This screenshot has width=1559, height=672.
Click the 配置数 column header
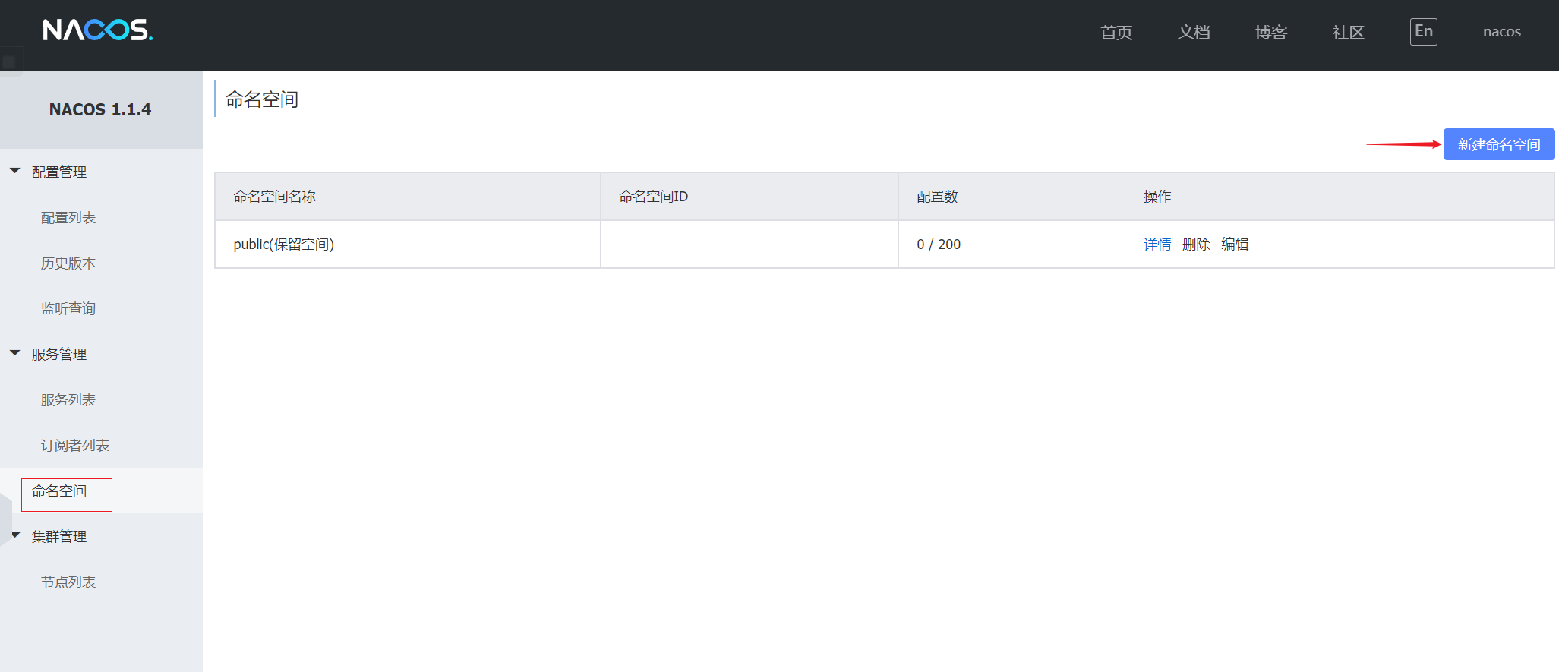pyautogui.click(x=1011, y=197)
